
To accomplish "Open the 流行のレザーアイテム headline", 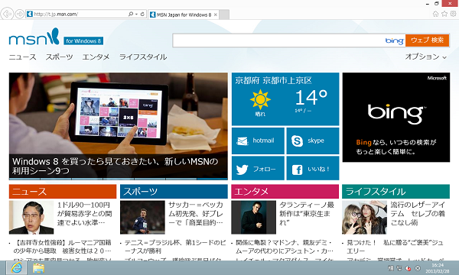I will [418, 214].
